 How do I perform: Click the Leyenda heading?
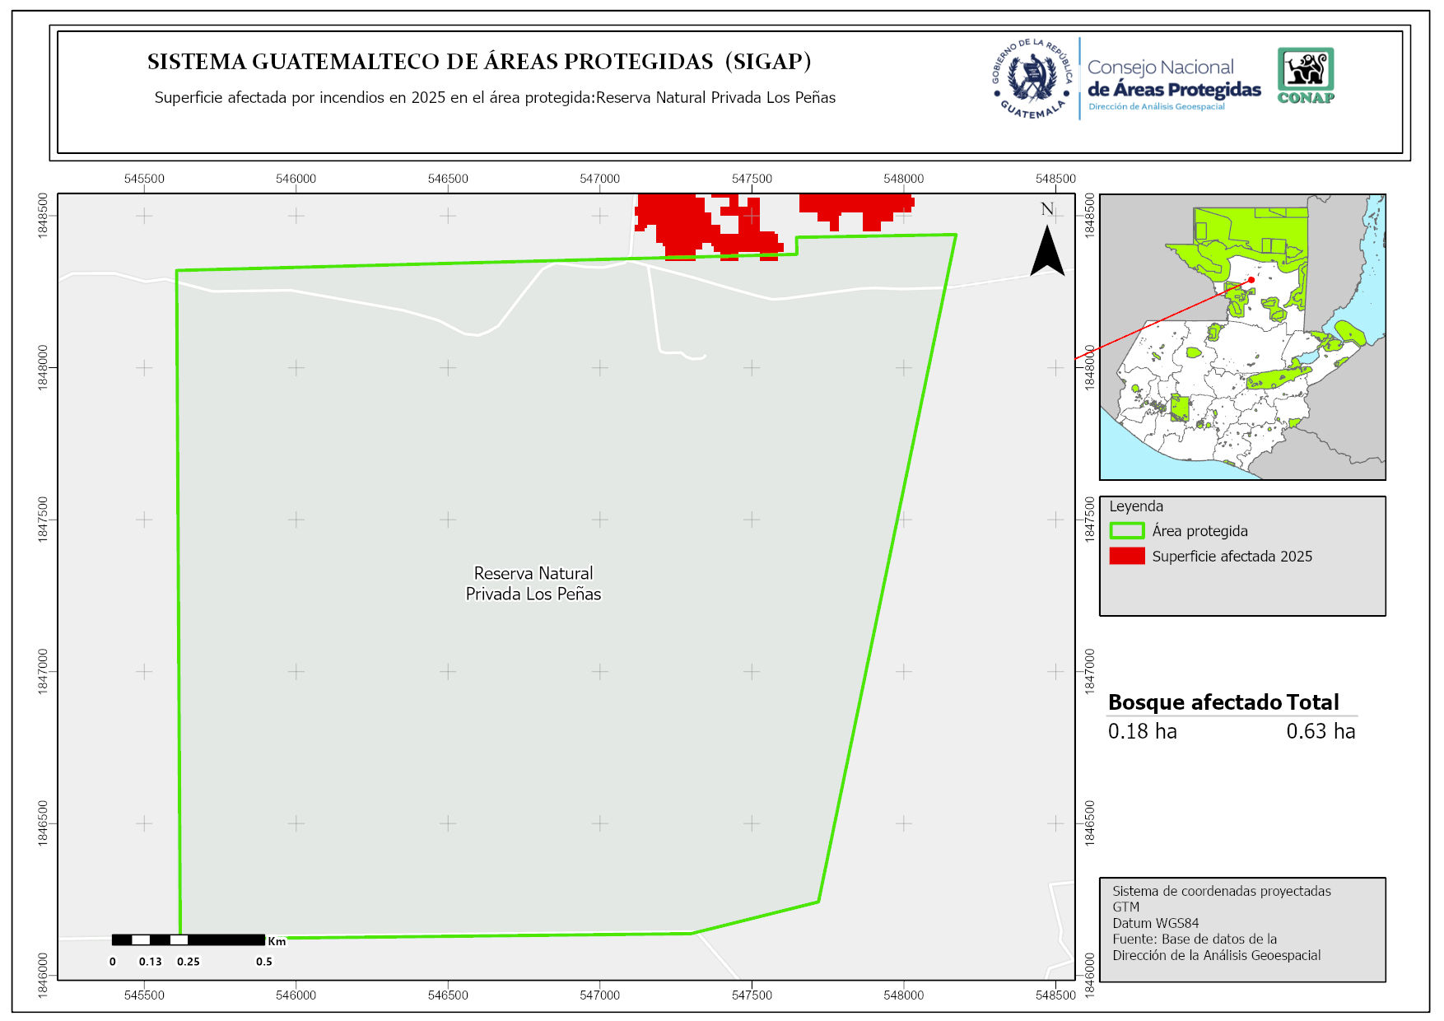pyautogui.click(x=1136, y=506)
